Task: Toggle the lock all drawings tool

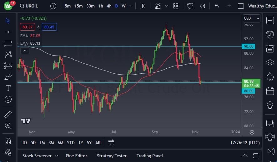Action: click(x=8, y=152)
